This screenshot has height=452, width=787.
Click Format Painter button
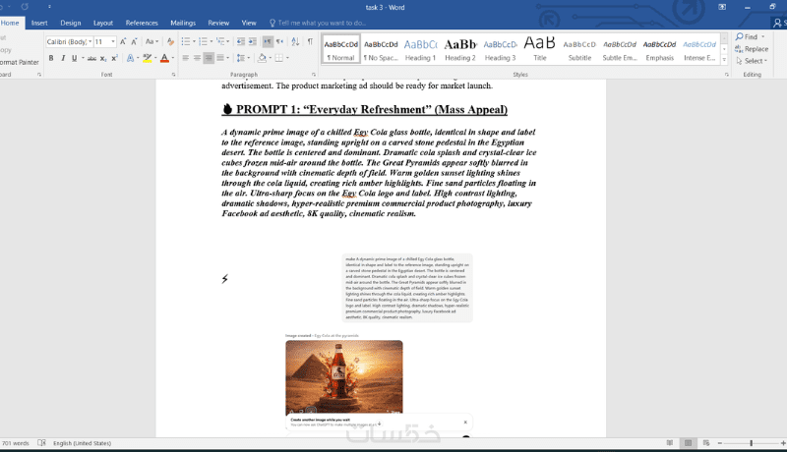tap(19, 62)
